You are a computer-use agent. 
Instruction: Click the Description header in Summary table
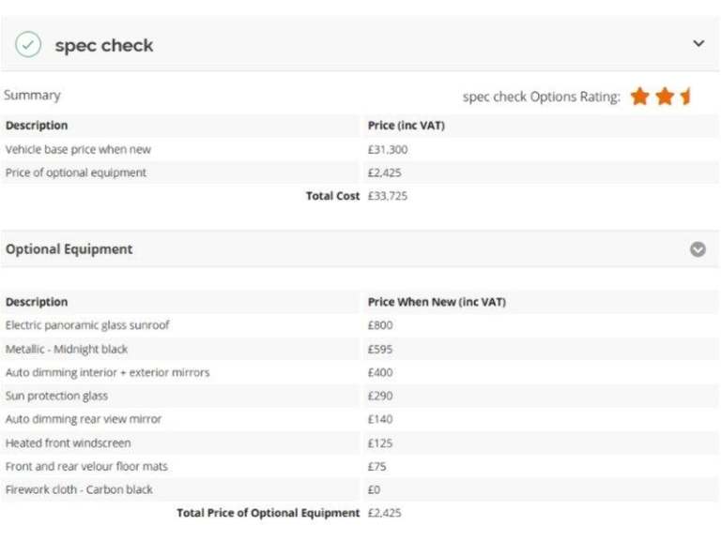point(37,126)
